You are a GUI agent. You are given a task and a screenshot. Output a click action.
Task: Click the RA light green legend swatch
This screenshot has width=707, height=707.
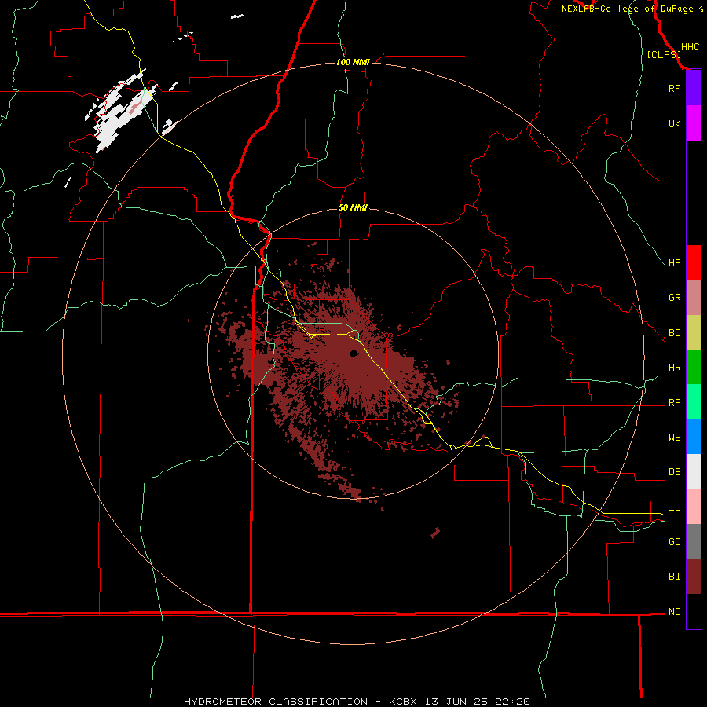pyautogui.click(x=694, y=402)
